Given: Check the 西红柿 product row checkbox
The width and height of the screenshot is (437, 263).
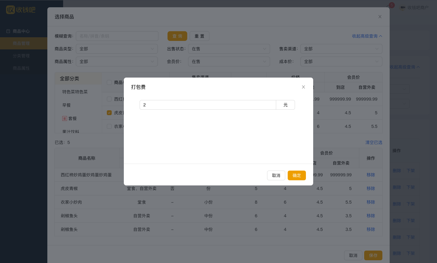Looking at the screenshot, I should (x=109, y=99).
